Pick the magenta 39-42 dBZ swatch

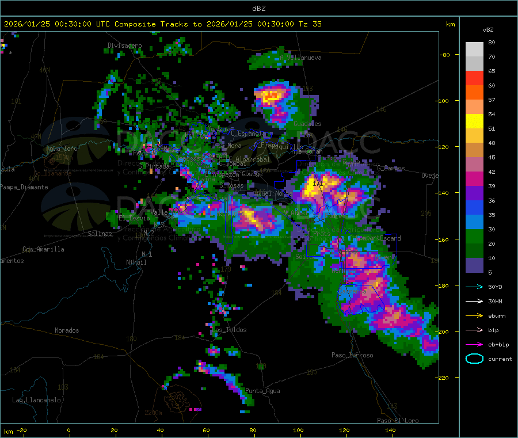474,178
